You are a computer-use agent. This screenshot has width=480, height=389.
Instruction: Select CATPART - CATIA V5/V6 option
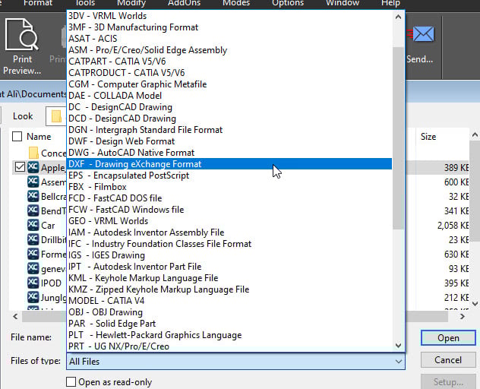coord(229,62)
